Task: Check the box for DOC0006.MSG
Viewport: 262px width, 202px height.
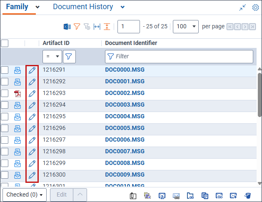Action: click(5, 140)
